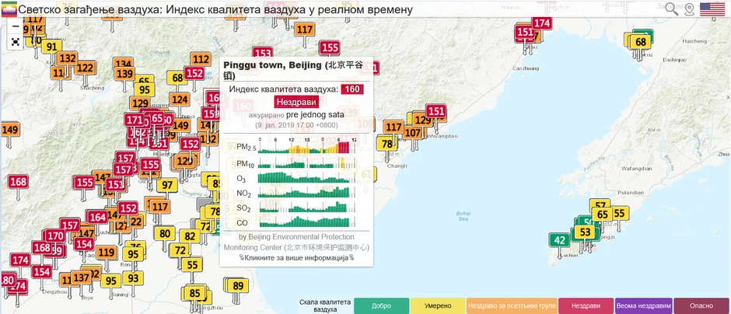Screen dimensions: 731x314
Task: Click the 'Bohai Sea' map label
Action: pyautogui.click(x=463, y=216)
